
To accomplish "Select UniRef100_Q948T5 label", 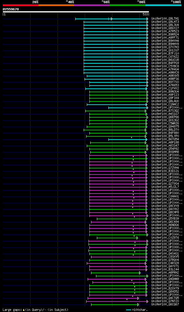I will [x=165, y=127].
